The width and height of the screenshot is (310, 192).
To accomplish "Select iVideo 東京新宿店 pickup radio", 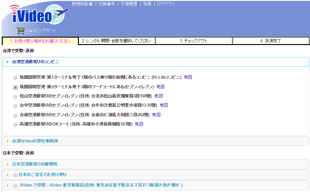I will pos(15,186).
